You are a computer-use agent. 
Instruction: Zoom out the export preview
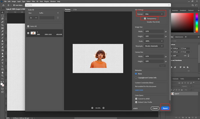point(92,108)
